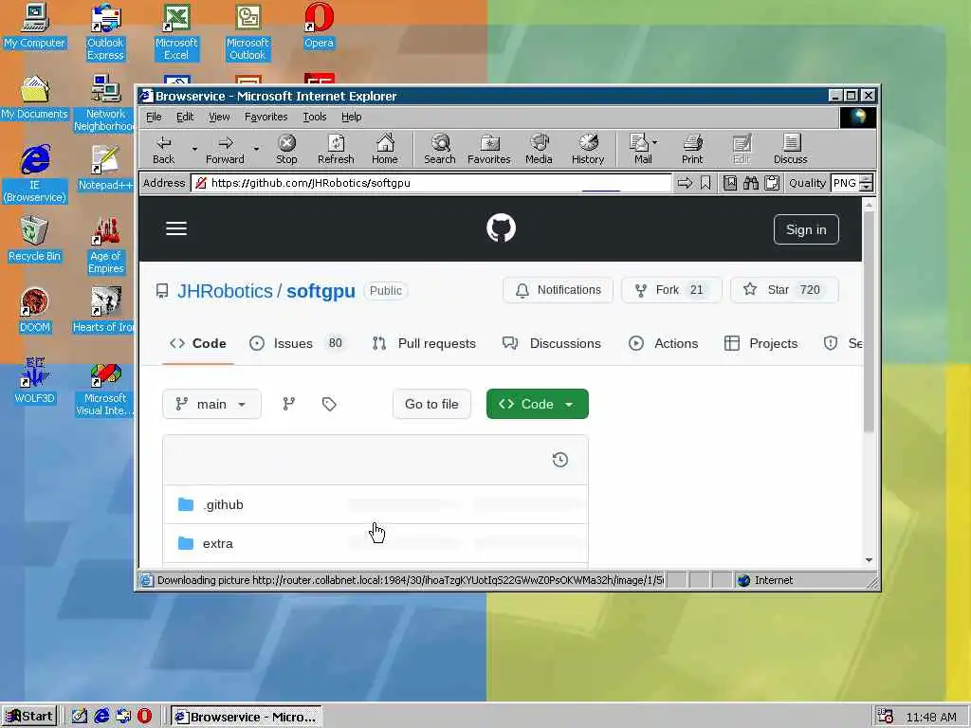Open the main branch selector dropdown
Image resolution: width=971 pixels, height=728 pixels.
coord(211,404)
